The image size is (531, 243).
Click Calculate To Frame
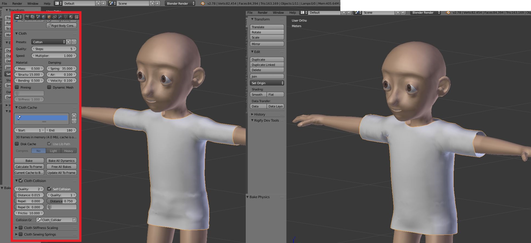tap(29, 166)
